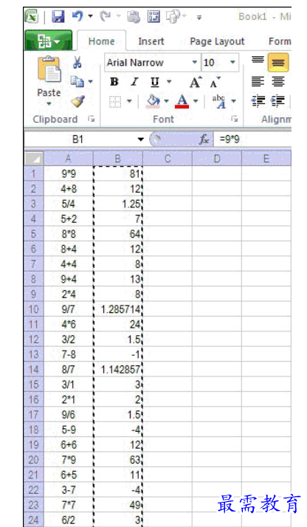307x527 pixels.
Task: Toggle the Middle Align button
Action: click(x=278, y=62)
